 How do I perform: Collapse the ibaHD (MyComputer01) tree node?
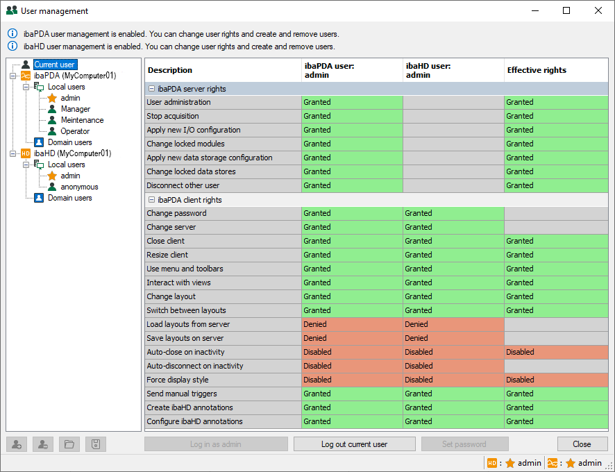(13, 153)
